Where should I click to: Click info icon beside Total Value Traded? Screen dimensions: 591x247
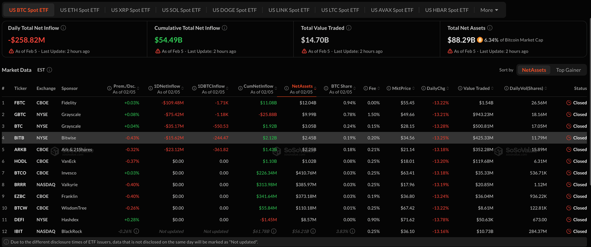(x=349, y=28)
